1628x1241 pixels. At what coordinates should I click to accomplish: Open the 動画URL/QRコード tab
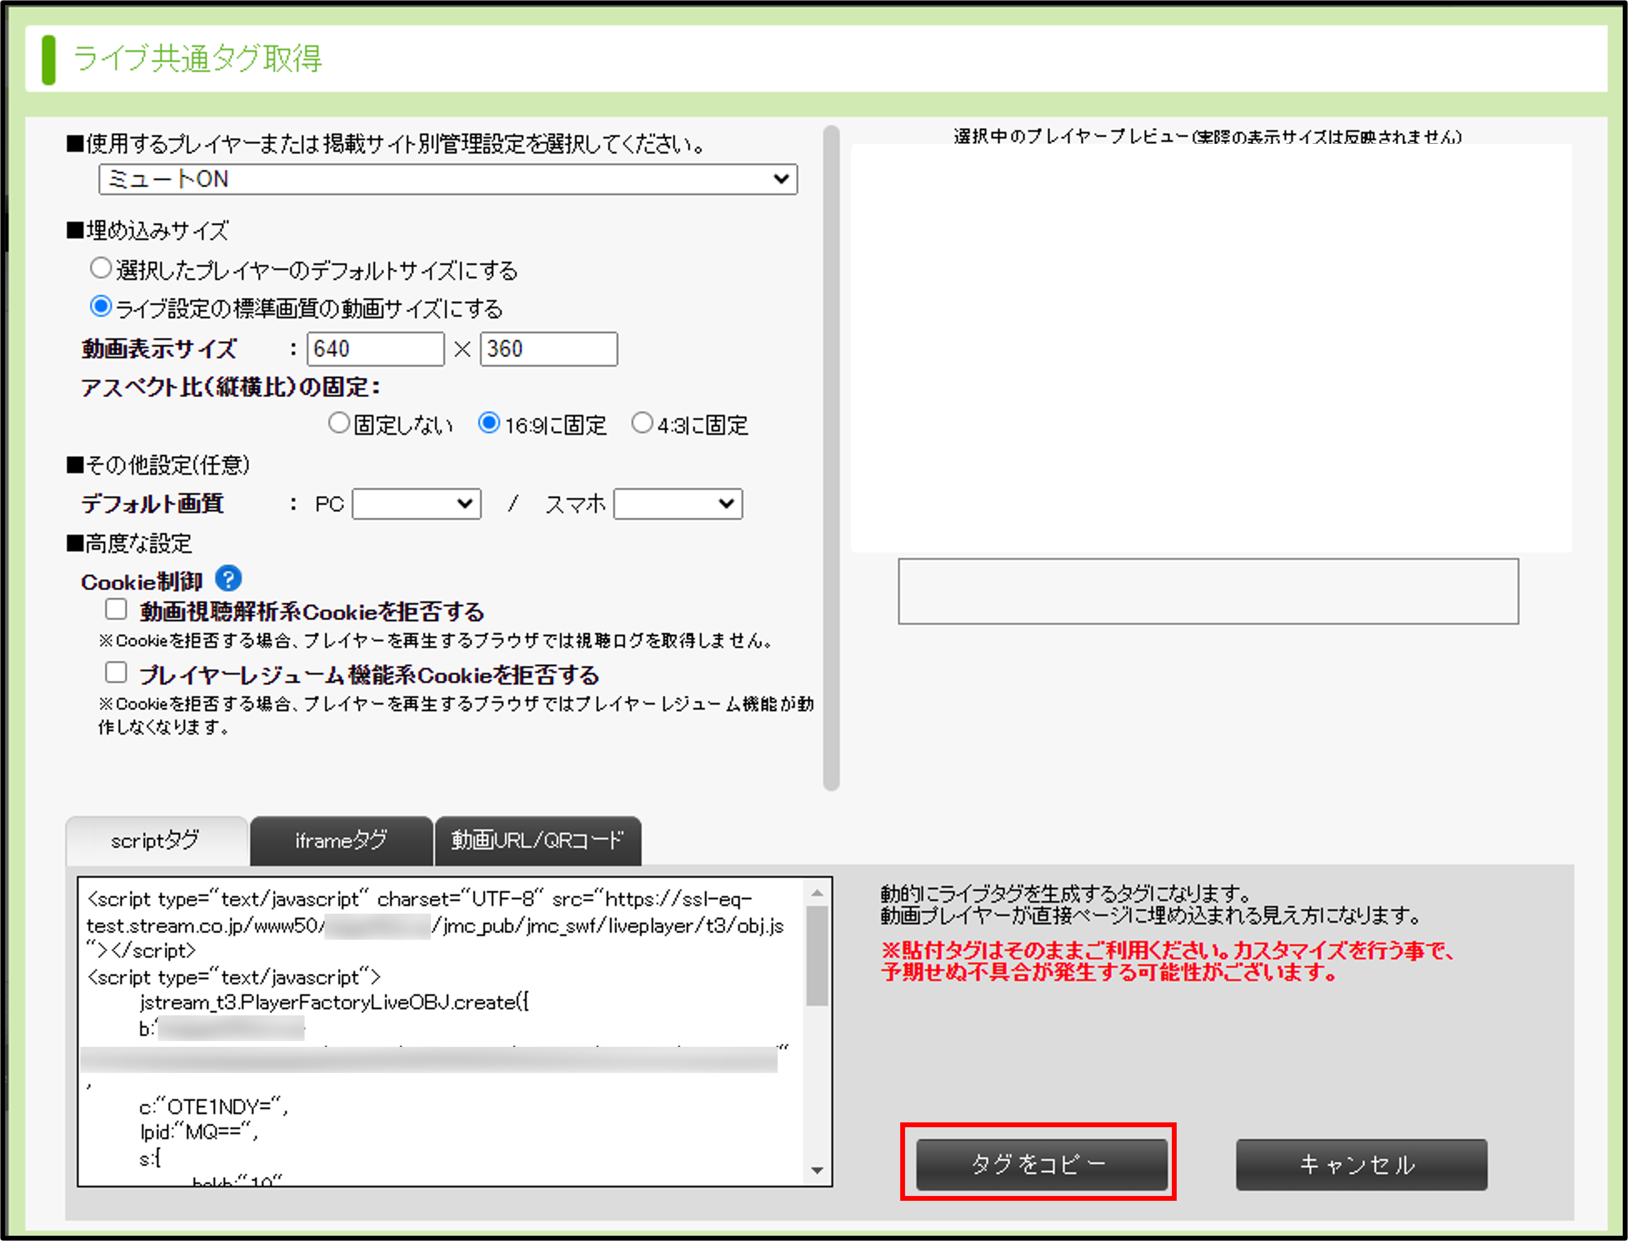pyautogui.click(x=537, y=841)
